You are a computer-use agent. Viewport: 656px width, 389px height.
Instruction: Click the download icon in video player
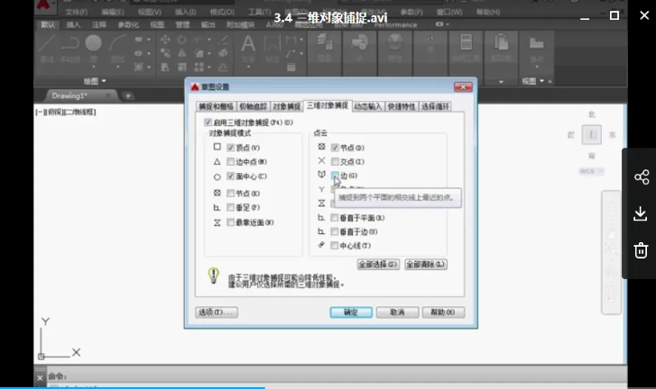[x=641, y=213]
